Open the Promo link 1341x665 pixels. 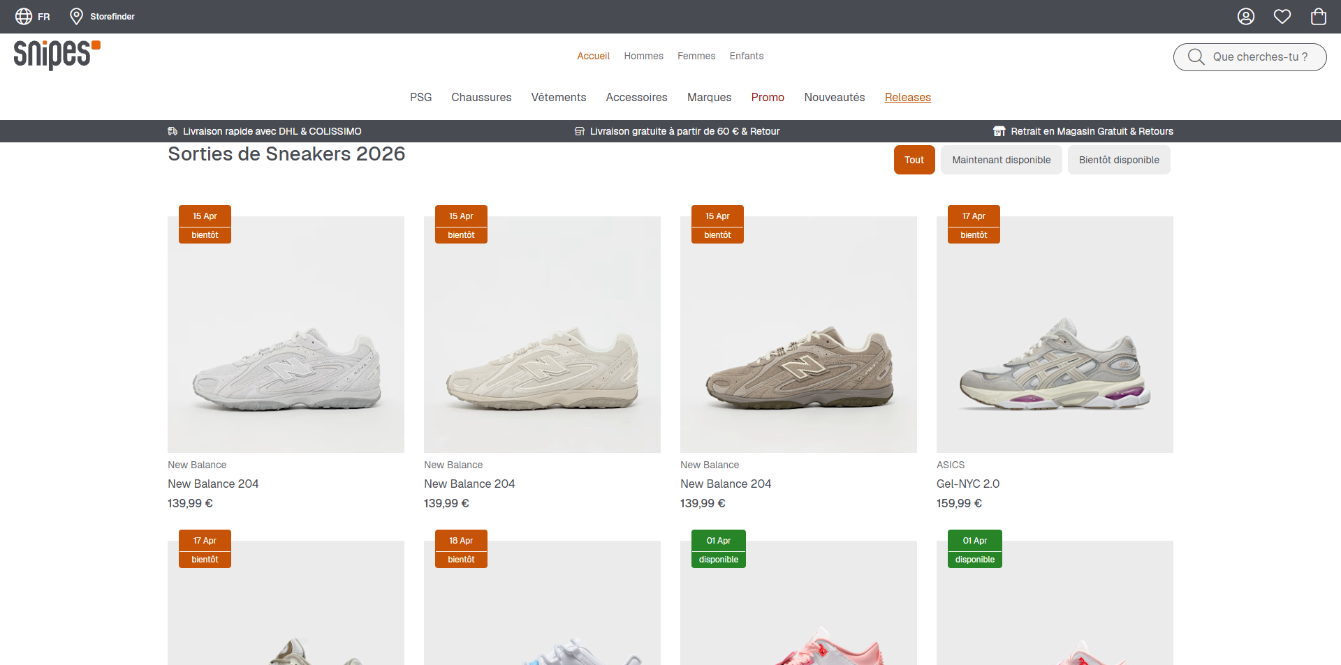click(768, 98)
